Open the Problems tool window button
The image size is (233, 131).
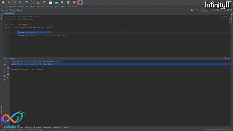[x=37, y=127]
